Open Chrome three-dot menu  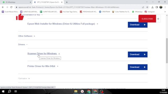[165, 7]
